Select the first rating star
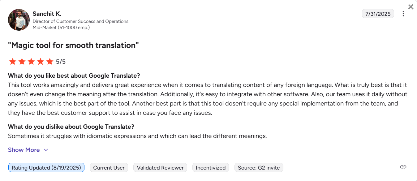 coord(13,61)
